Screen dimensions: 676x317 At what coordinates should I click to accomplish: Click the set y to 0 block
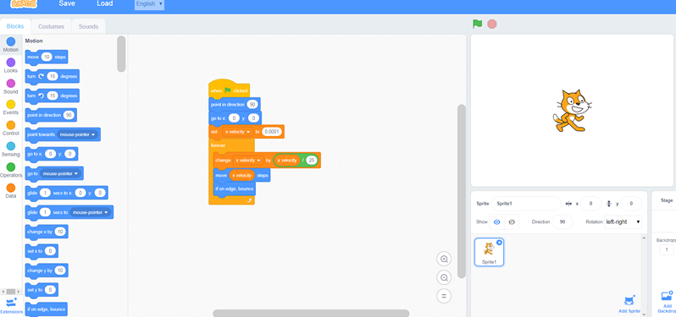coord(42,290)
